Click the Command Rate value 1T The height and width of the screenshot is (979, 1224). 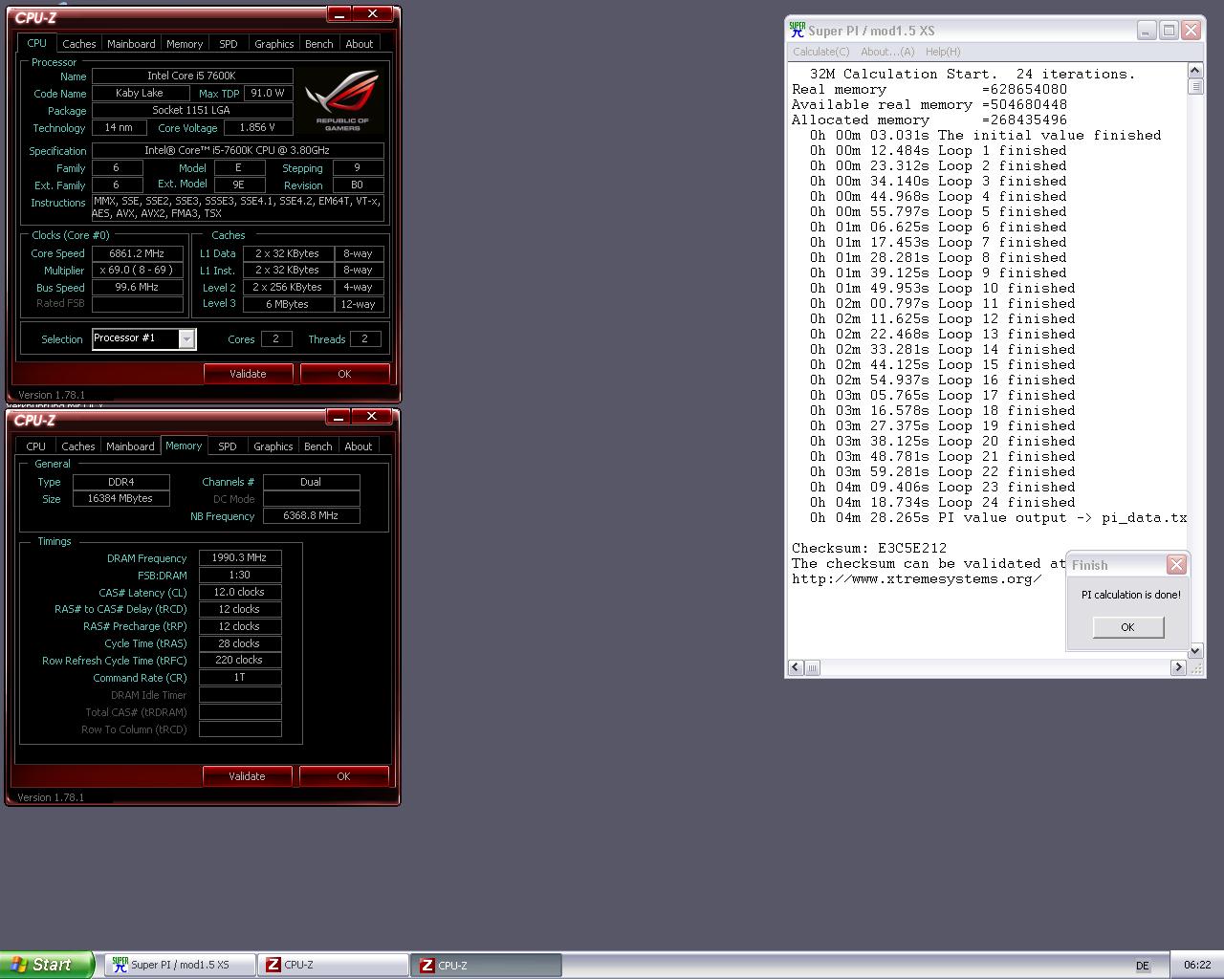coord(240,677)
